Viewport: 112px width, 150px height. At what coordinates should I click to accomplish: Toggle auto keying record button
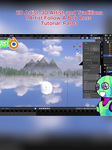click(x=35, y=108)
